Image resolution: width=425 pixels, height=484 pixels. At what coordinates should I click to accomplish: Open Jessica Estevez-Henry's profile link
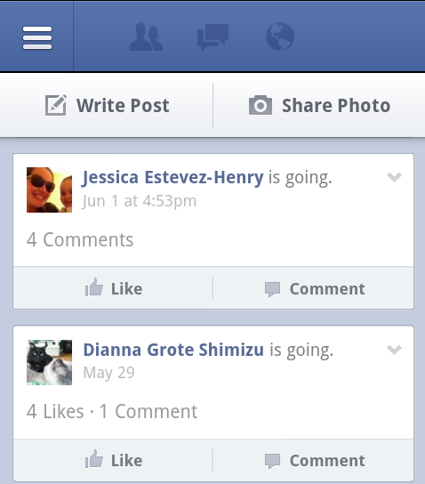pos(172,177)
